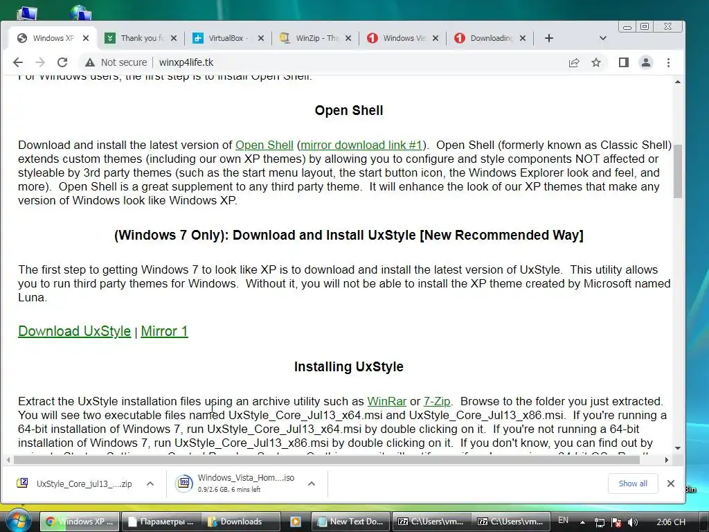This screenshot has height=532, width=709.
Task: Reload the current page
Action: tap(62, 62)
